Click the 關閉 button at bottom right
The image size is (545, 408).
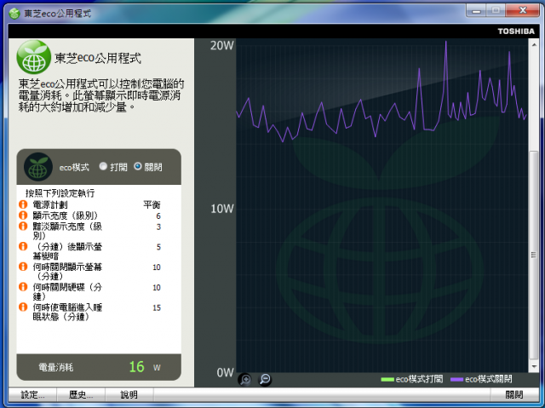tap(513, 394)
